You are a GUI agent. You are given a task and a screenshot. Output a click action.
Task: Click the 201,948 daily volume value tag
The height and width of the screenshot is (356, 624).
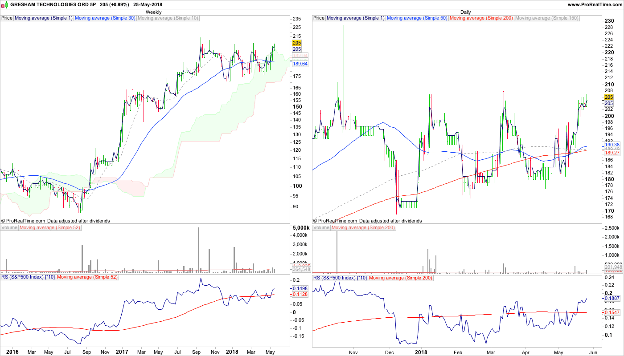point(613,267)
